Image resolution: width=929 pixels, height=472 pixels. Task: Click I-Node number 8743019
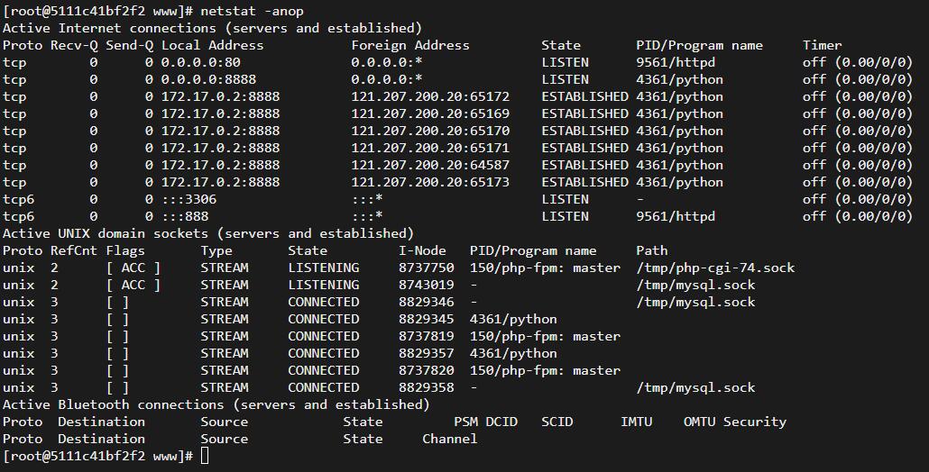426,286
